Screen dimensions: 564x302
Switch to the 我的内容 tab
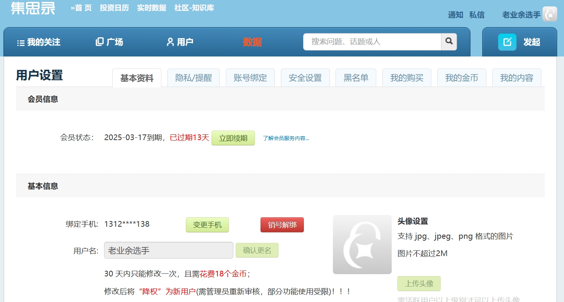pyautogui.click(x=517, y=78)
